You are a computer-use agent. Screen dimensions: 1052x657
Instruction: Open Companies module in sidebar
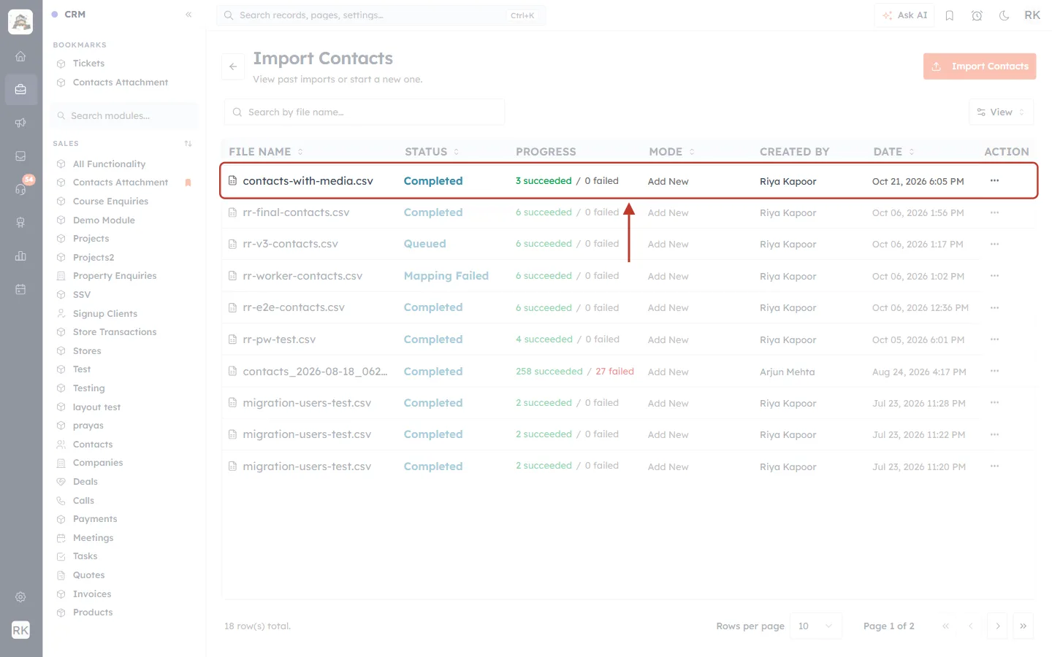[x=98, y=463]
